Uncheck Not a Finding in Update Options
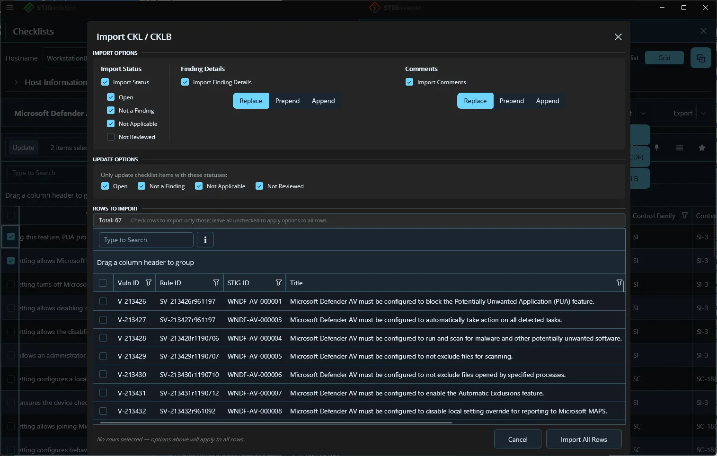Viewport: 717px width, 456px height. (142, 186)
